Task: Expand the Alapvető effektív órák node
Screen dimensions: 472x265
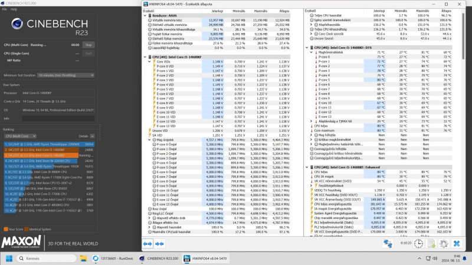Action: coord(149,218)
